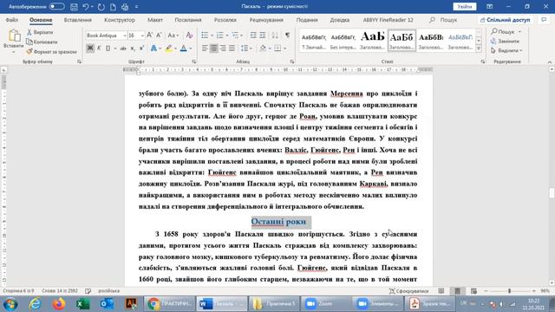This screenshot has height=312, width=555.
Task: Toggle superscript formatting
Action: tap(141, 49)
